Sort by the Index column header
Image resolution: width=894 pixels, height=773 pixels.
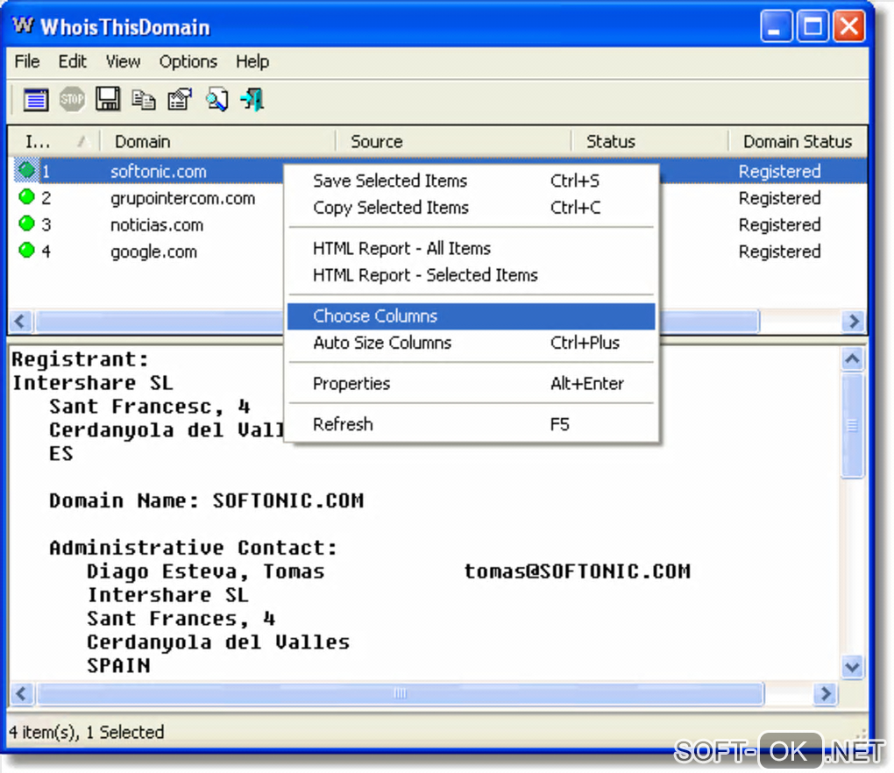[x=54, y=141]
